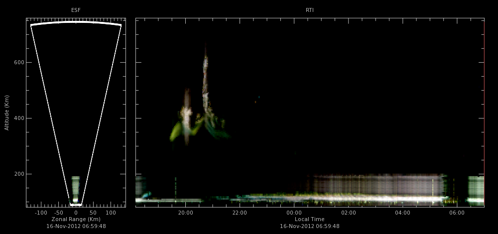
Task: Click the 04:00 local time tick label
Action: click(403, 213)
